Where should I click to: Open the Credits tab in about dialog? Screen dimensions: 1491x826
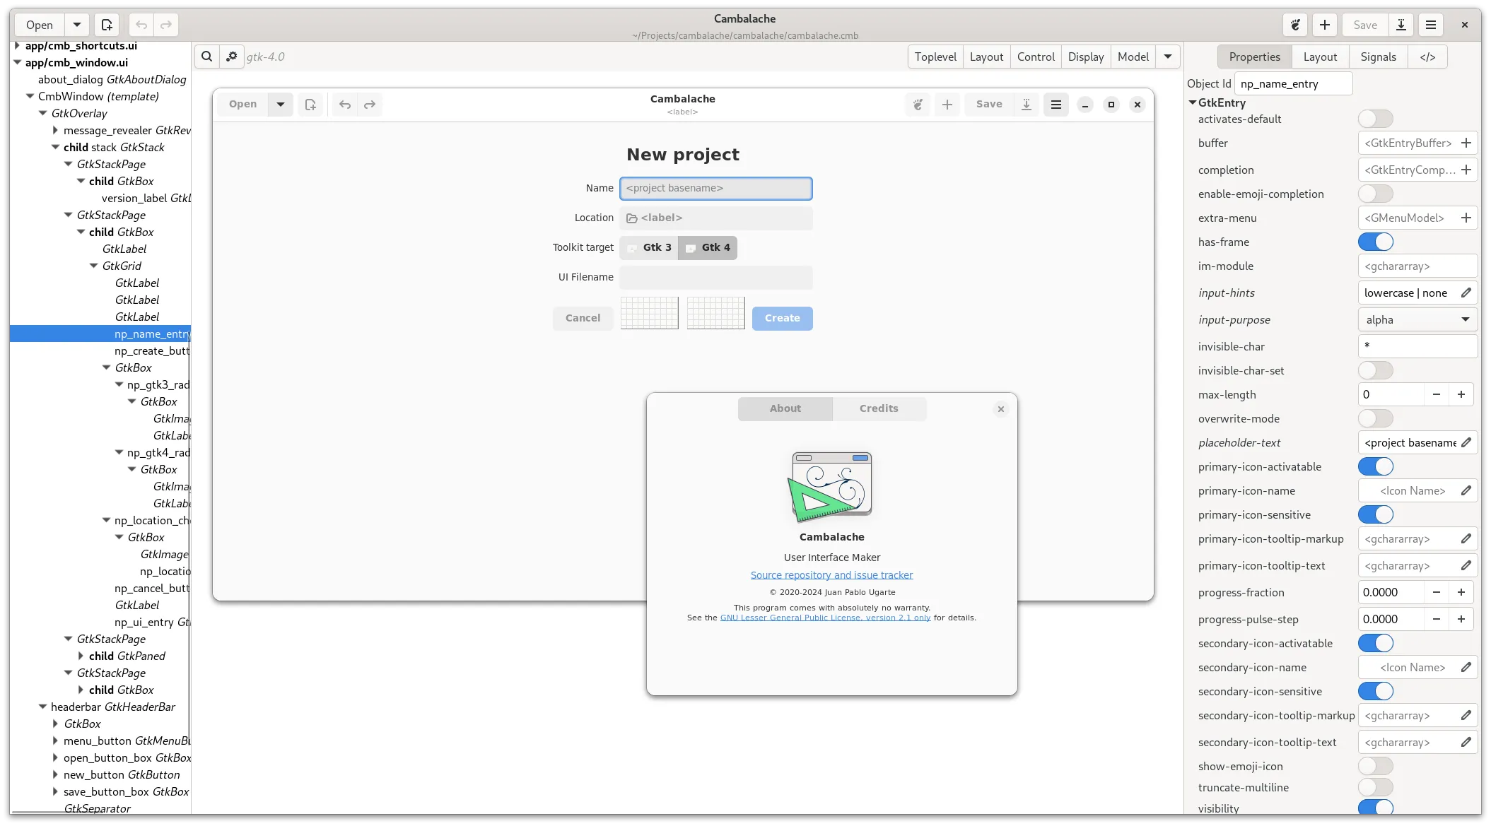[x=879, y=408]
